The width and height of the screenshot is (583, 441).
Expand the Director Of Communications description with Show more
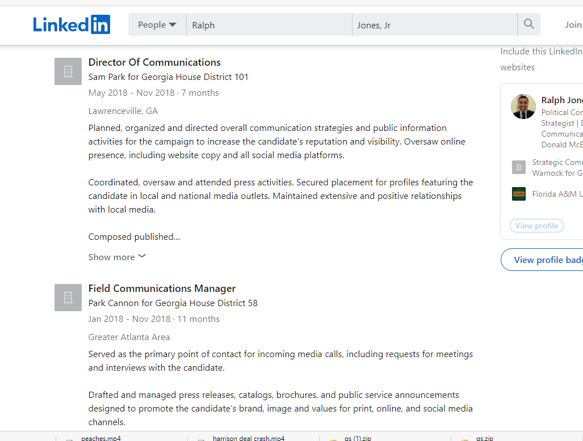(x=117, y=257)
